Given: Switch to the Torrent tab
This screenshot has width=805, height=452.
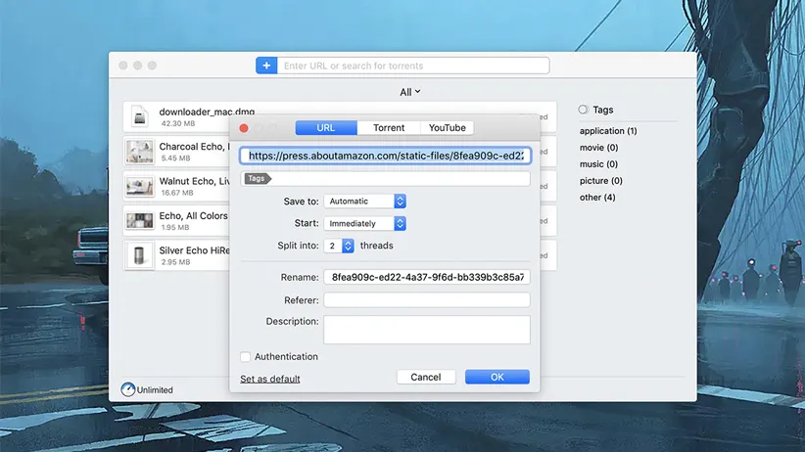Looking at the screenshot, I should (x=389, y=128).
